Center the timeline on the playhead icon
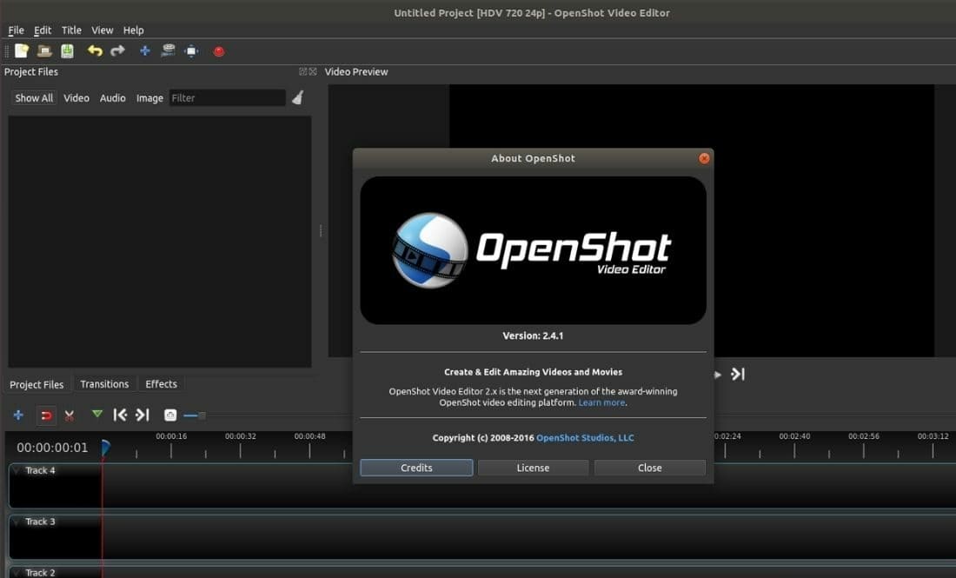Image resolution: width=956 pixels, height=578 pixels. (x=170, y=415)
